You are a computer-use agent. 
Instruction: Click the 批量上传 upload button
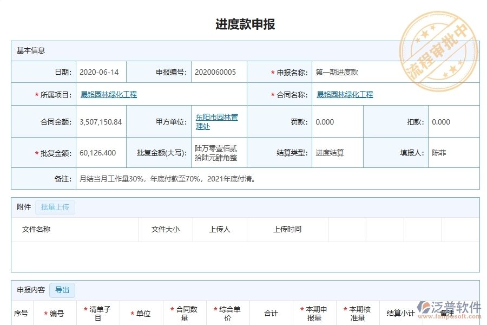[55, 207]
